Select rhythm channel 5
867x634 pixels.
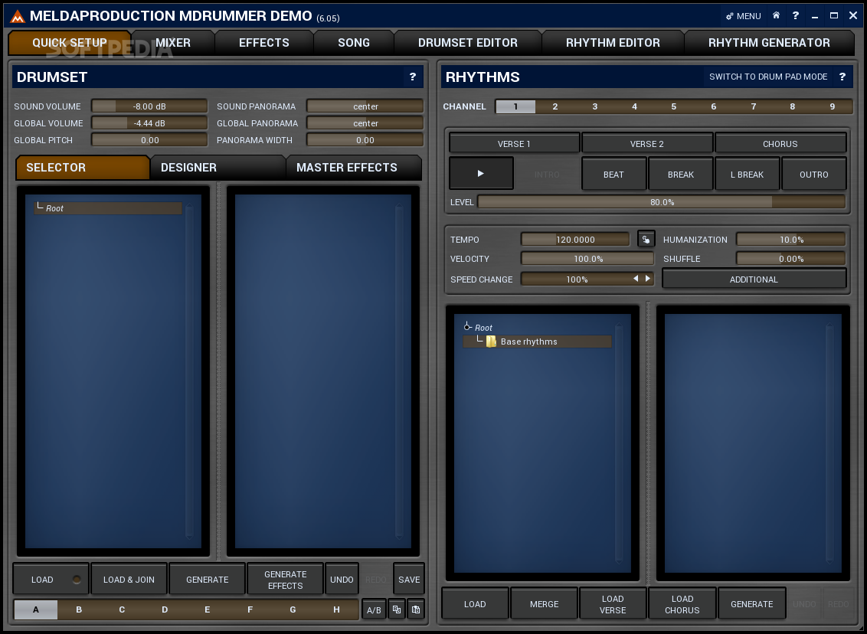click(x=673, y=106)
